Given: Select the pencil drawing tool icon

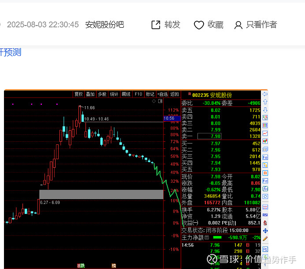Looking at the screenshot, I should click(265, 239).
